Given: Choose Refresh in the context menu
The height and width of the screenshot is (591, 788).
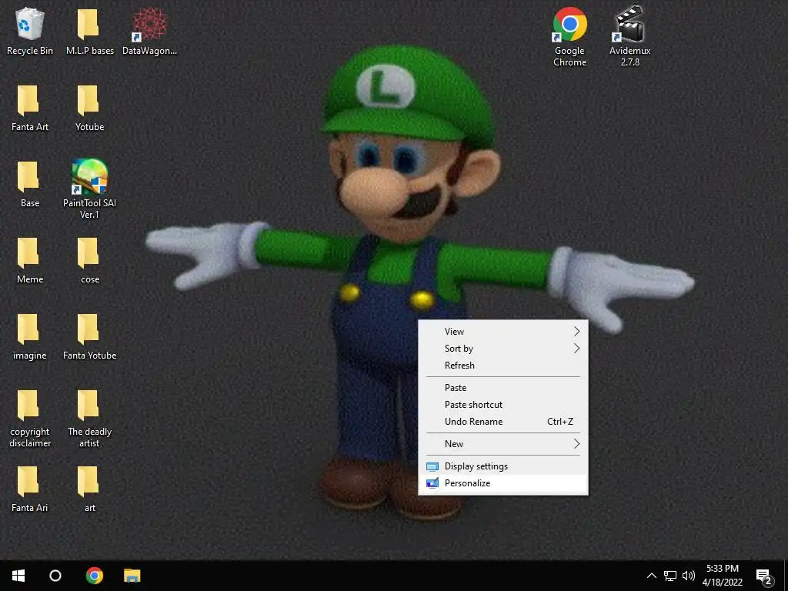Looking at the screenshot, I should point(503,366).
